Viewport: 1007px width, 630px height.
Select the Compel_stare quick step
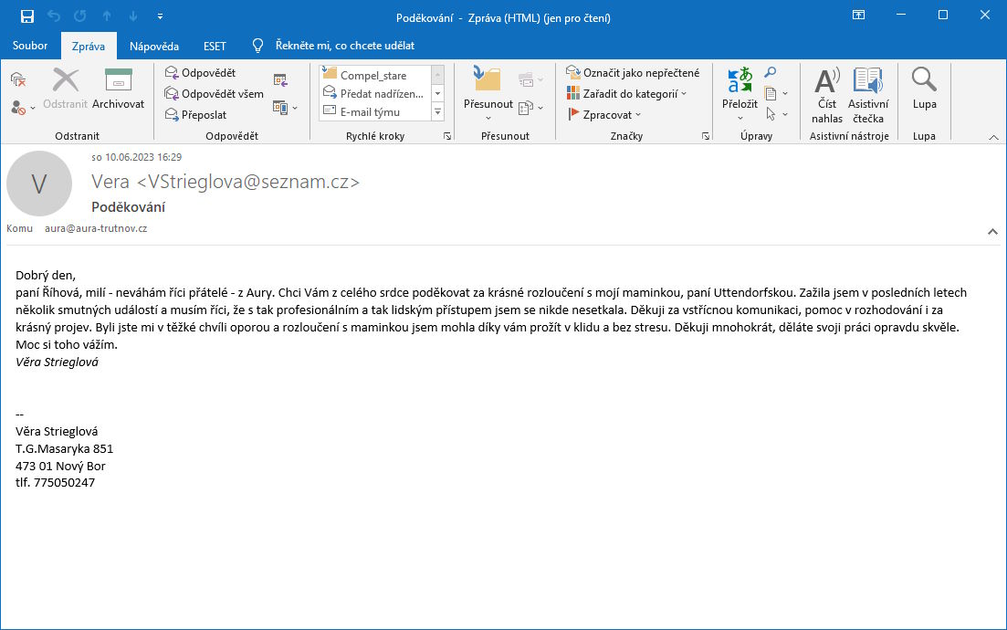[372, 76]
